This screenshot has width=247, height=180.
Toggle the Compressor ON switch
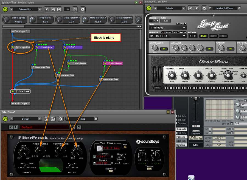click(x=164, y=49)
